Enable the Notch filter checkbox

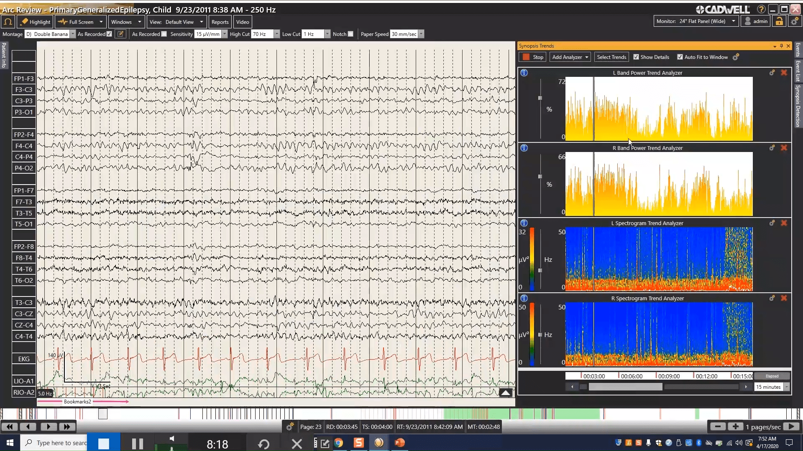[351, 34]
